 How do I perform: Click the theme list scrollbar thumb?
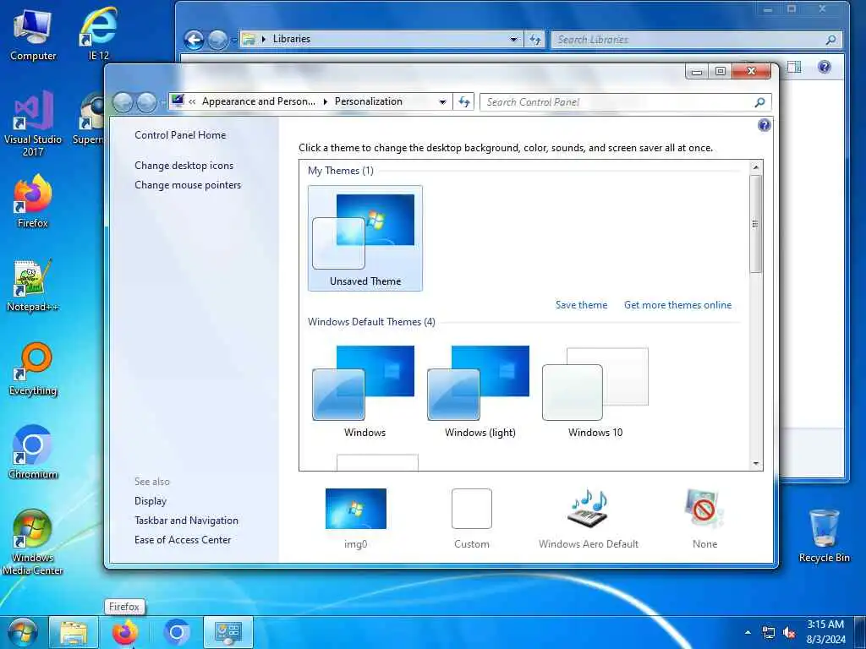[756, 223]
